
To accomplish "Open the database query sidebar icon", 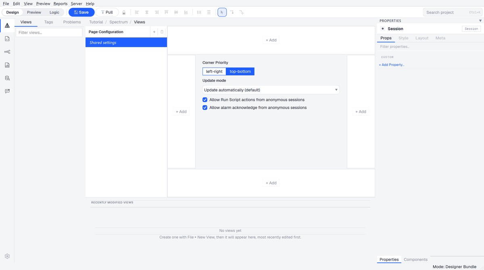I will pyautogui.click(x=7, y=78).
